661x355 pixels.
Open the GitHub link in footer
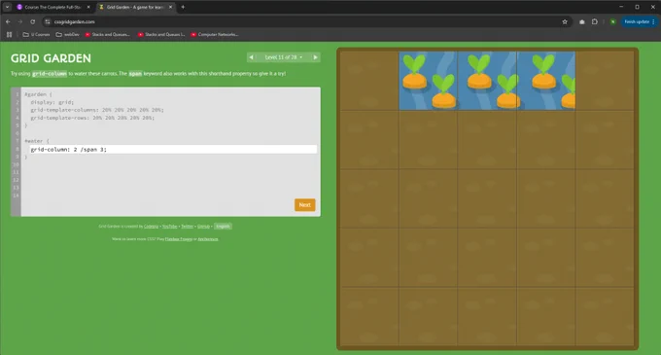coord(203,227)
